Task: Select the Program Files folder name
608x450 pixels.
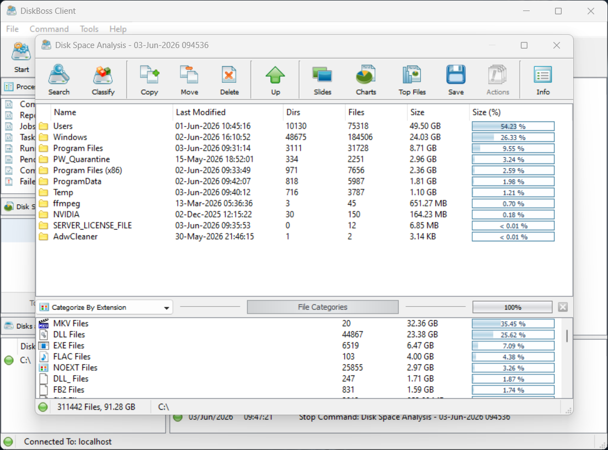Action: pyautogui.click(x=78, y=148)
